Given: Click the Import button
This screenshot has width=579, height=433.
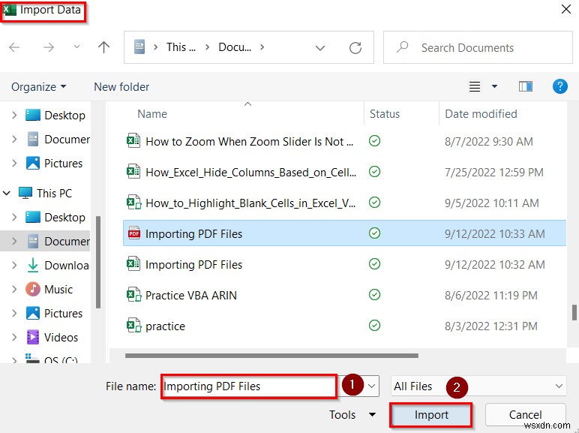Looking at the screenshot, I should (431, 415).
